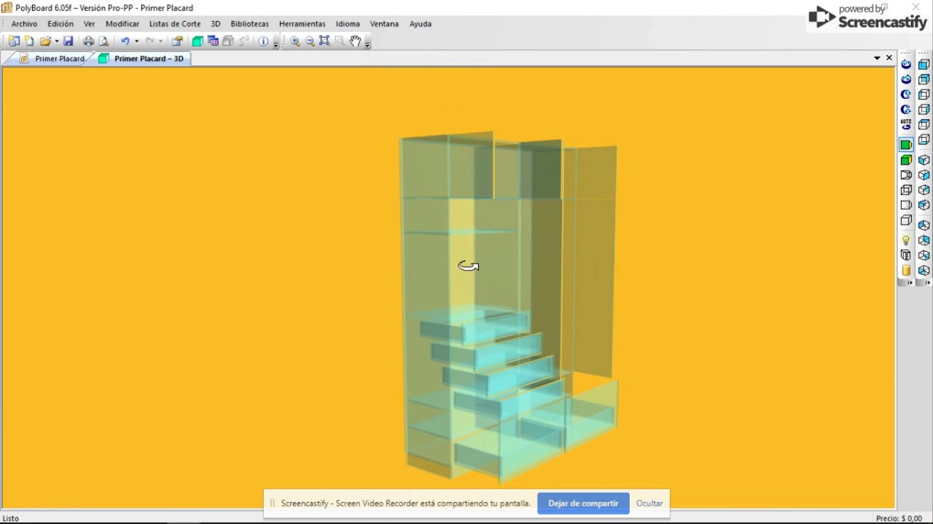This screenshot has height=524, width=933.
Task: Open the Ayuda menu
Action: click(421, 24)
